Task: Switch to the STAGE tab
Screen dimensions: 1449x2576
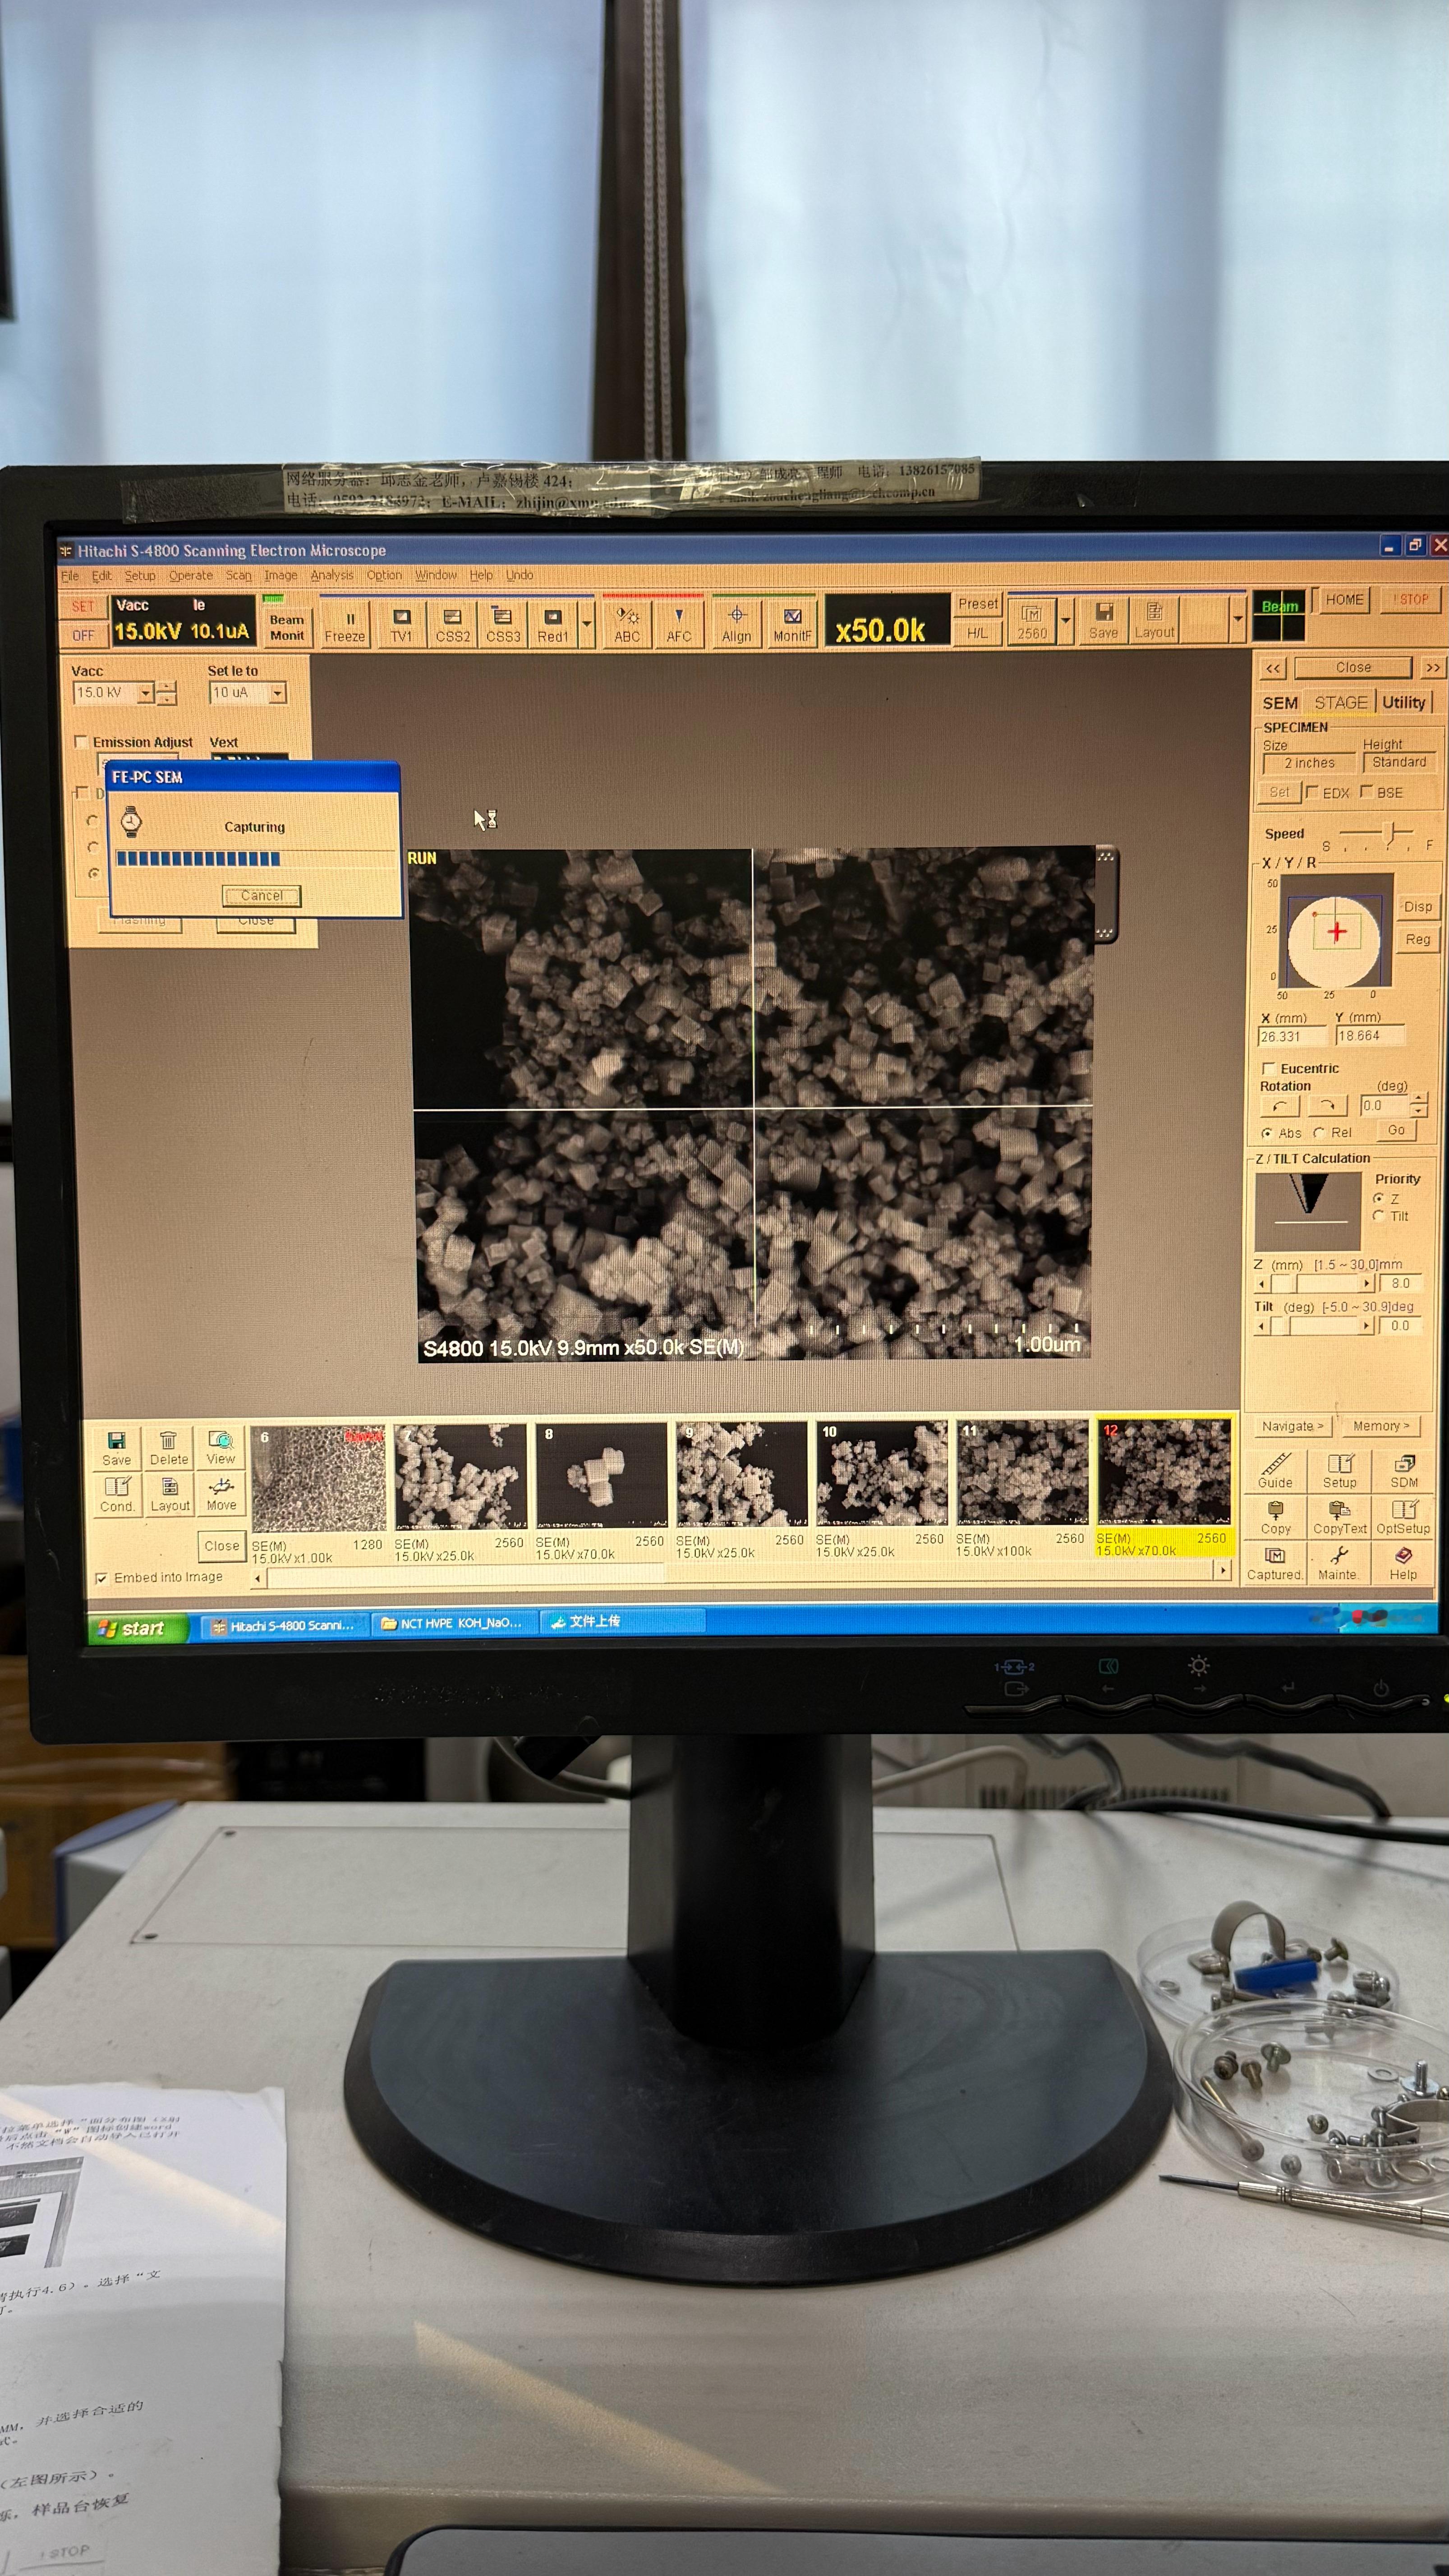Action: point(1340,703)
